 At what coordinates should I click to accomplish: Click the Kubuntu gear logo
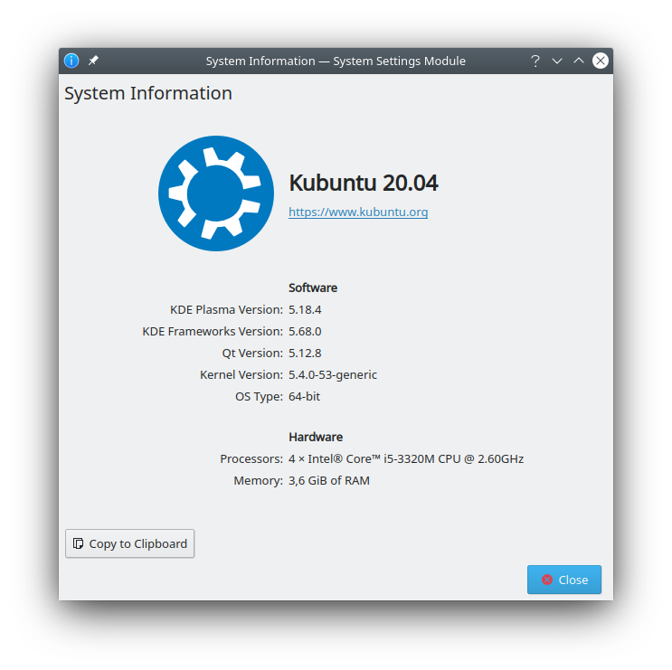[x=216, y=193]
